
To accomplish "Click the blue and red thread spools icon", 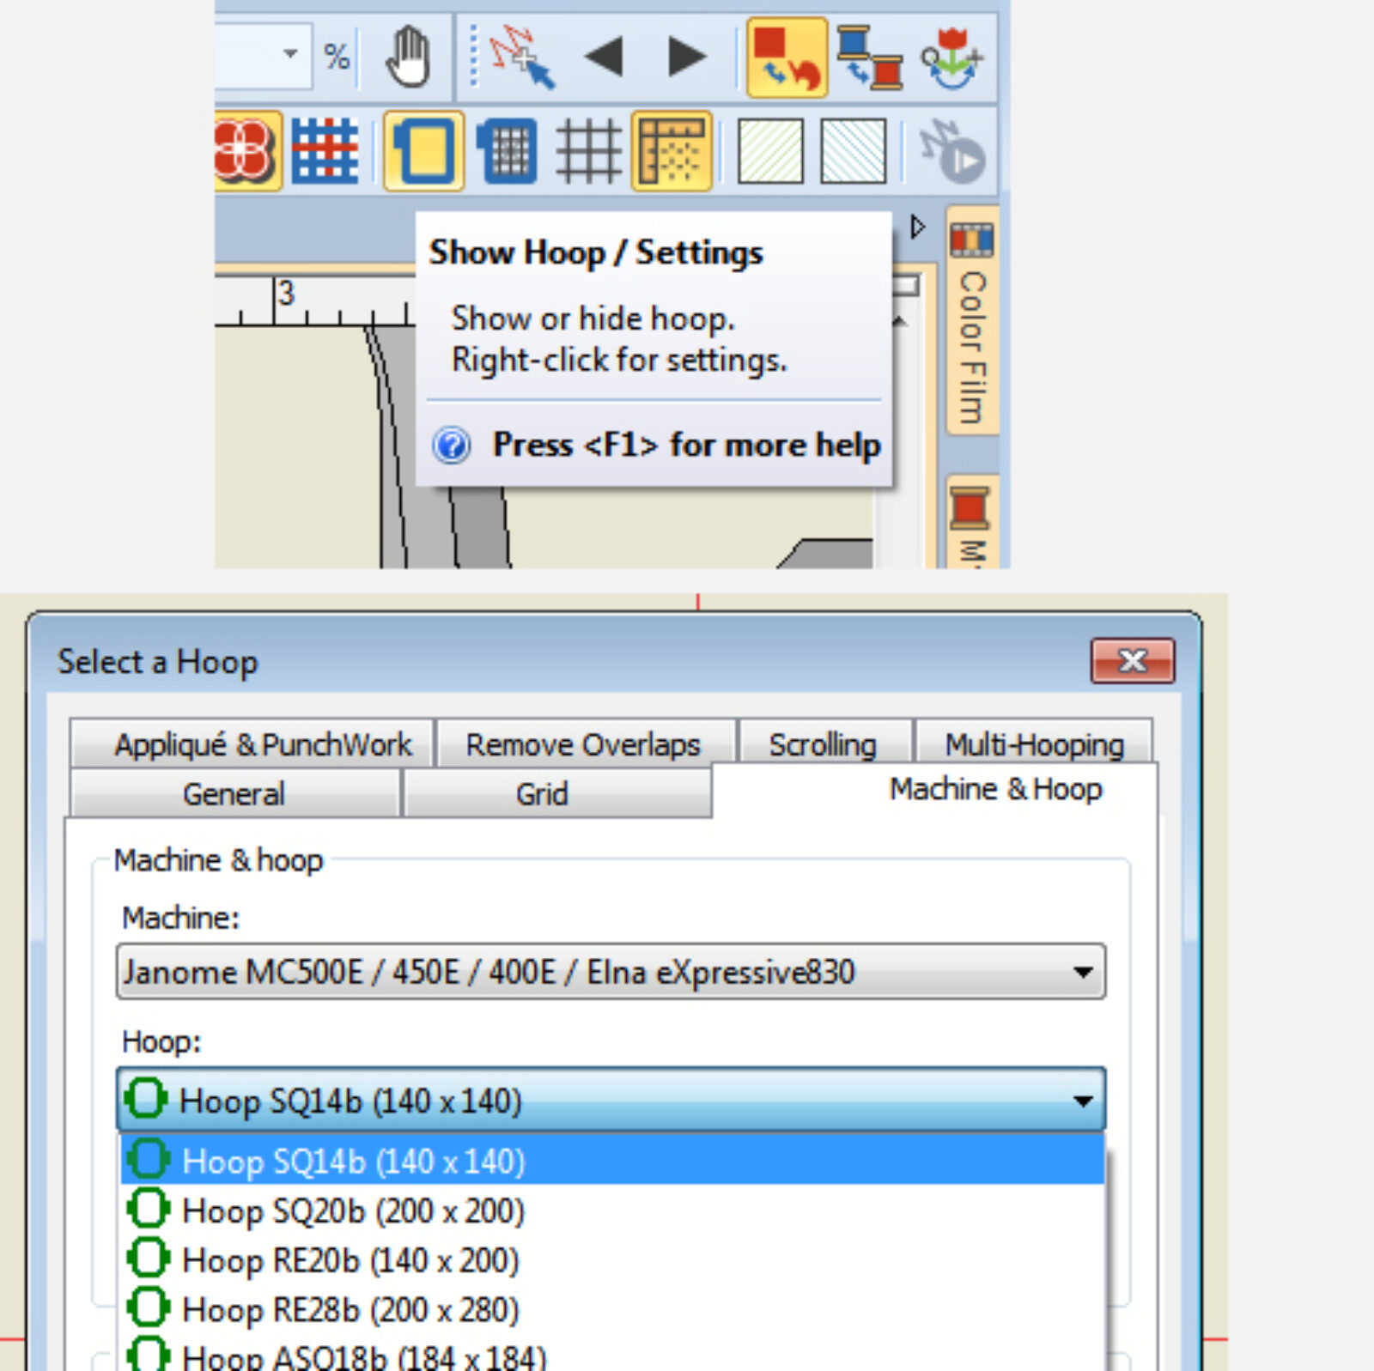I will tap(870, 57).
